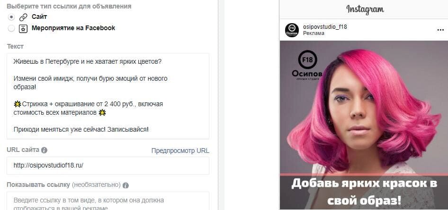This screenshot has width=448, height=210.
Task: Click the ad preview image of pink-haired woman
Action: tap(364, 125)
